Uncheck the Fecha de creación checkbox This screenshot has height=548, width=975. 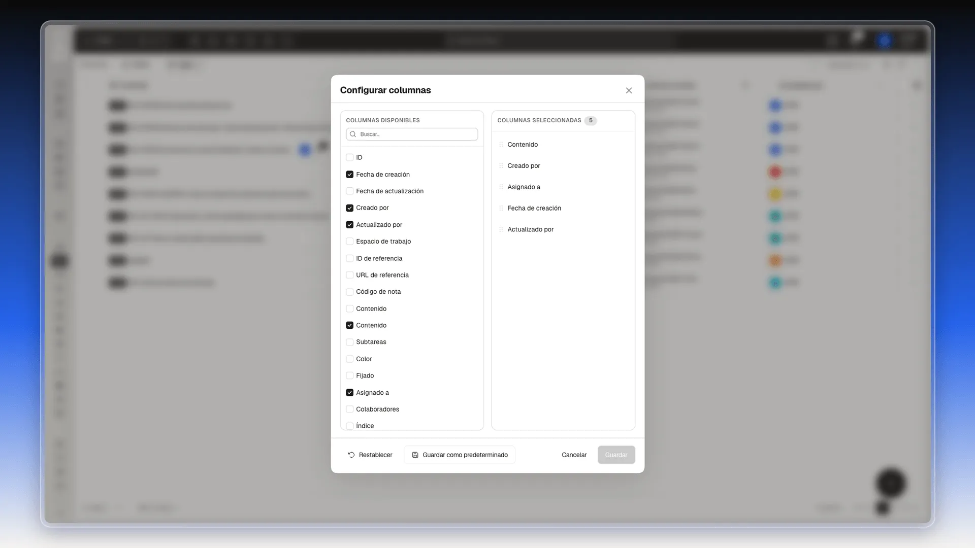tap(349, 175)
